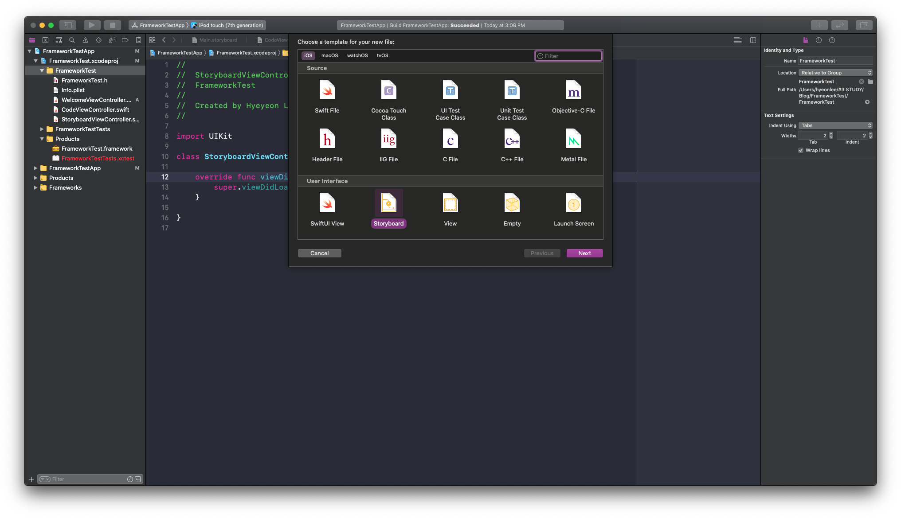Open the Issue navigator warning icon

point(85,40)
